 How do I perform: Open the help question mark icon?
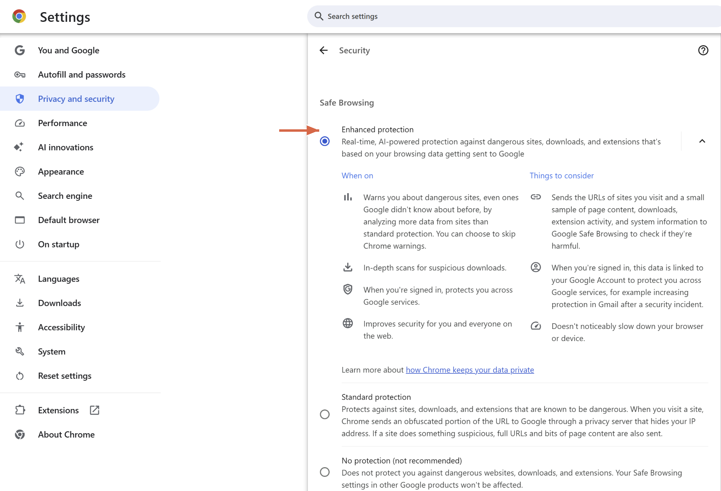[703, 50]
